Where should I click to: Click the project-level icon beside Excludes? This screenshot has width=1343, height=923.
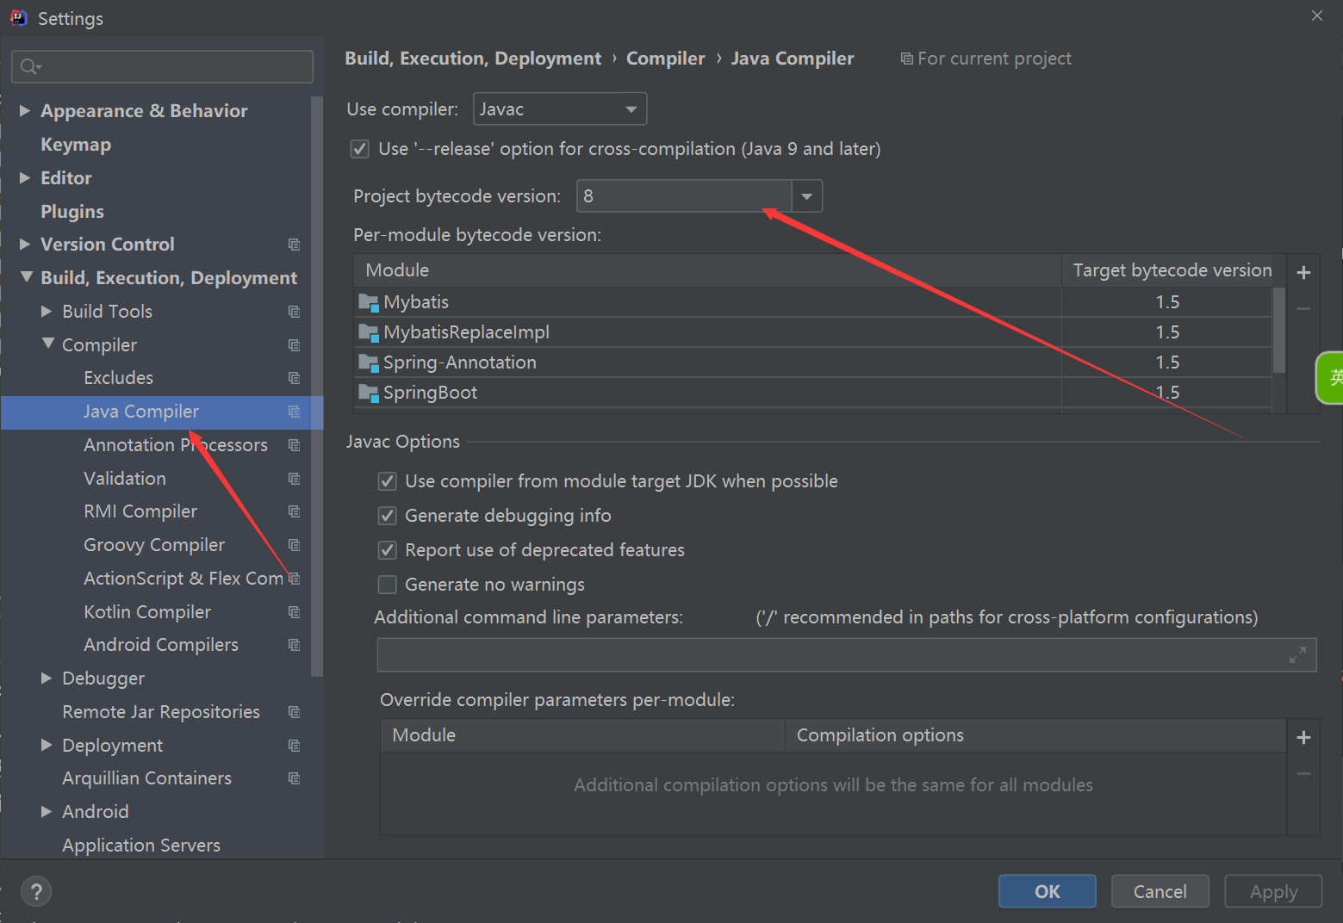pos(295,378)
